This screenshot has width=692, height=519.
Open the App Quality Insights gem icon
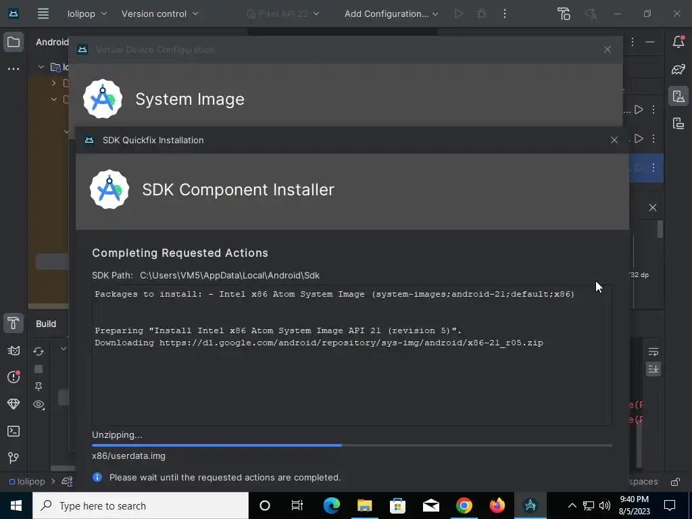click(x=14, y=404)
